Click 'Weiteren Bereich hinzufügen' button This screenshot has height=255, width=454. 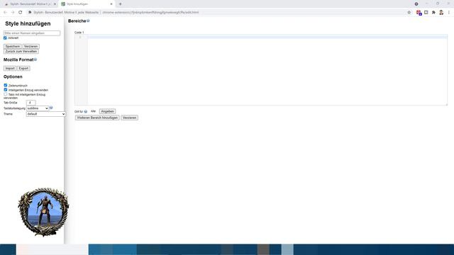pos(97,118)
